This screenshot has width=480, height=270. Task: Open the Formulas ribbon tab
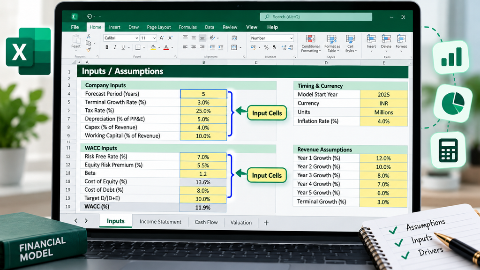(187, 27)
